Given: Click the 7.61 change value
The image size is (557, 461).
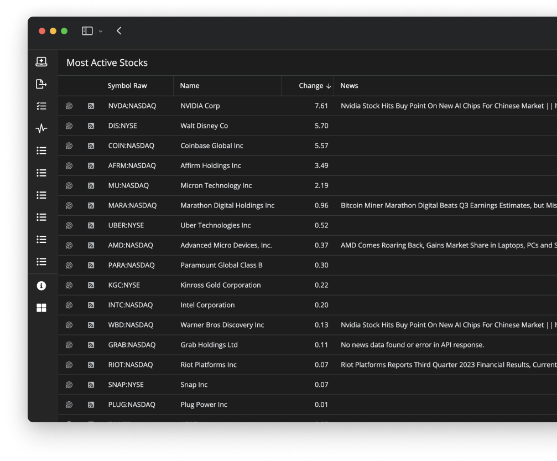Looking at the screenshot, I should (321, 106).
